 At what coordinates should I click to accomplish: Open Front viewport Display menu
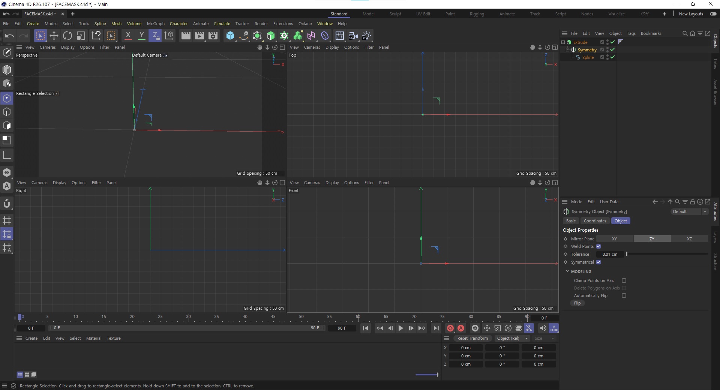[332, 183]
